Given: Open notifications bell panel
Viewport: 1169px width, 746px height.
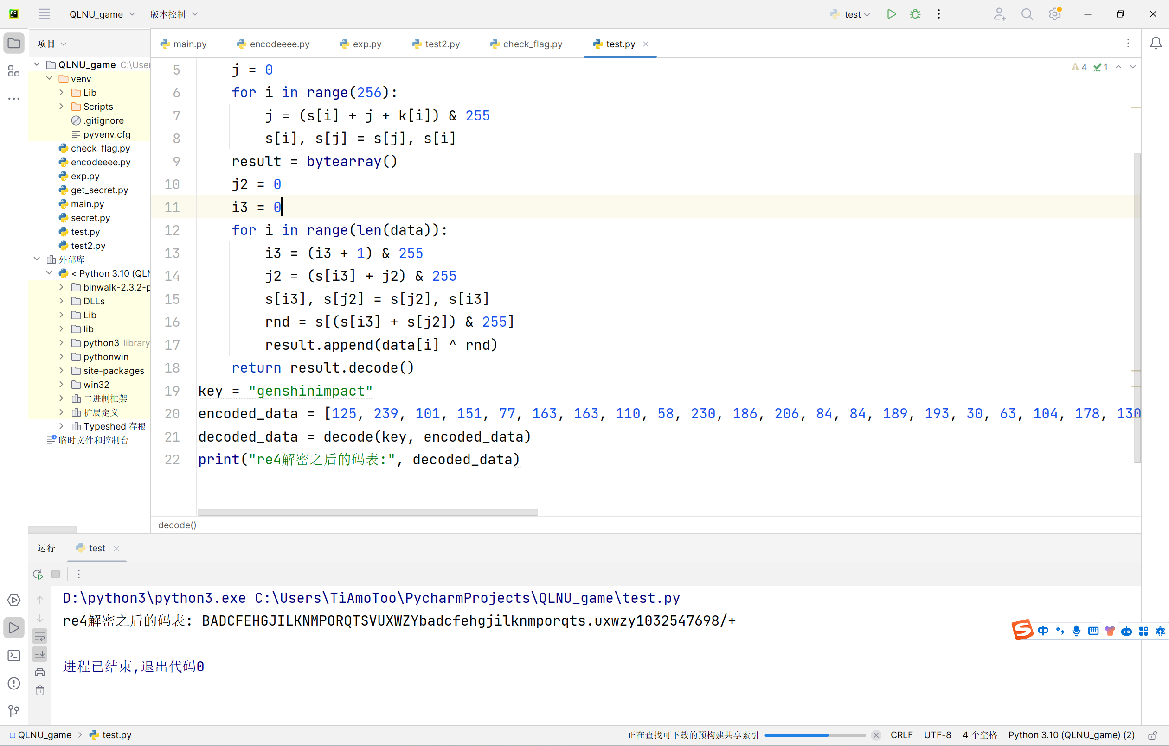Looking at the screenshot, I should pos(1156,44).
